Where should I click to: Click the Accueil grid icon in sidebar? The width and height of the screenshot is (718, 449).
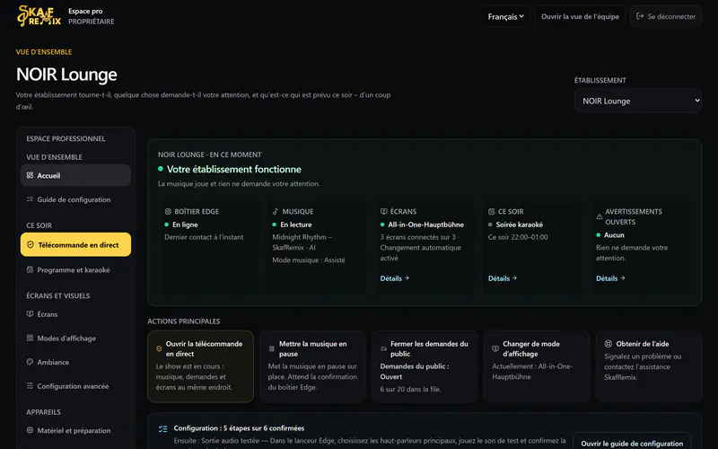click(x=30, y=175)
